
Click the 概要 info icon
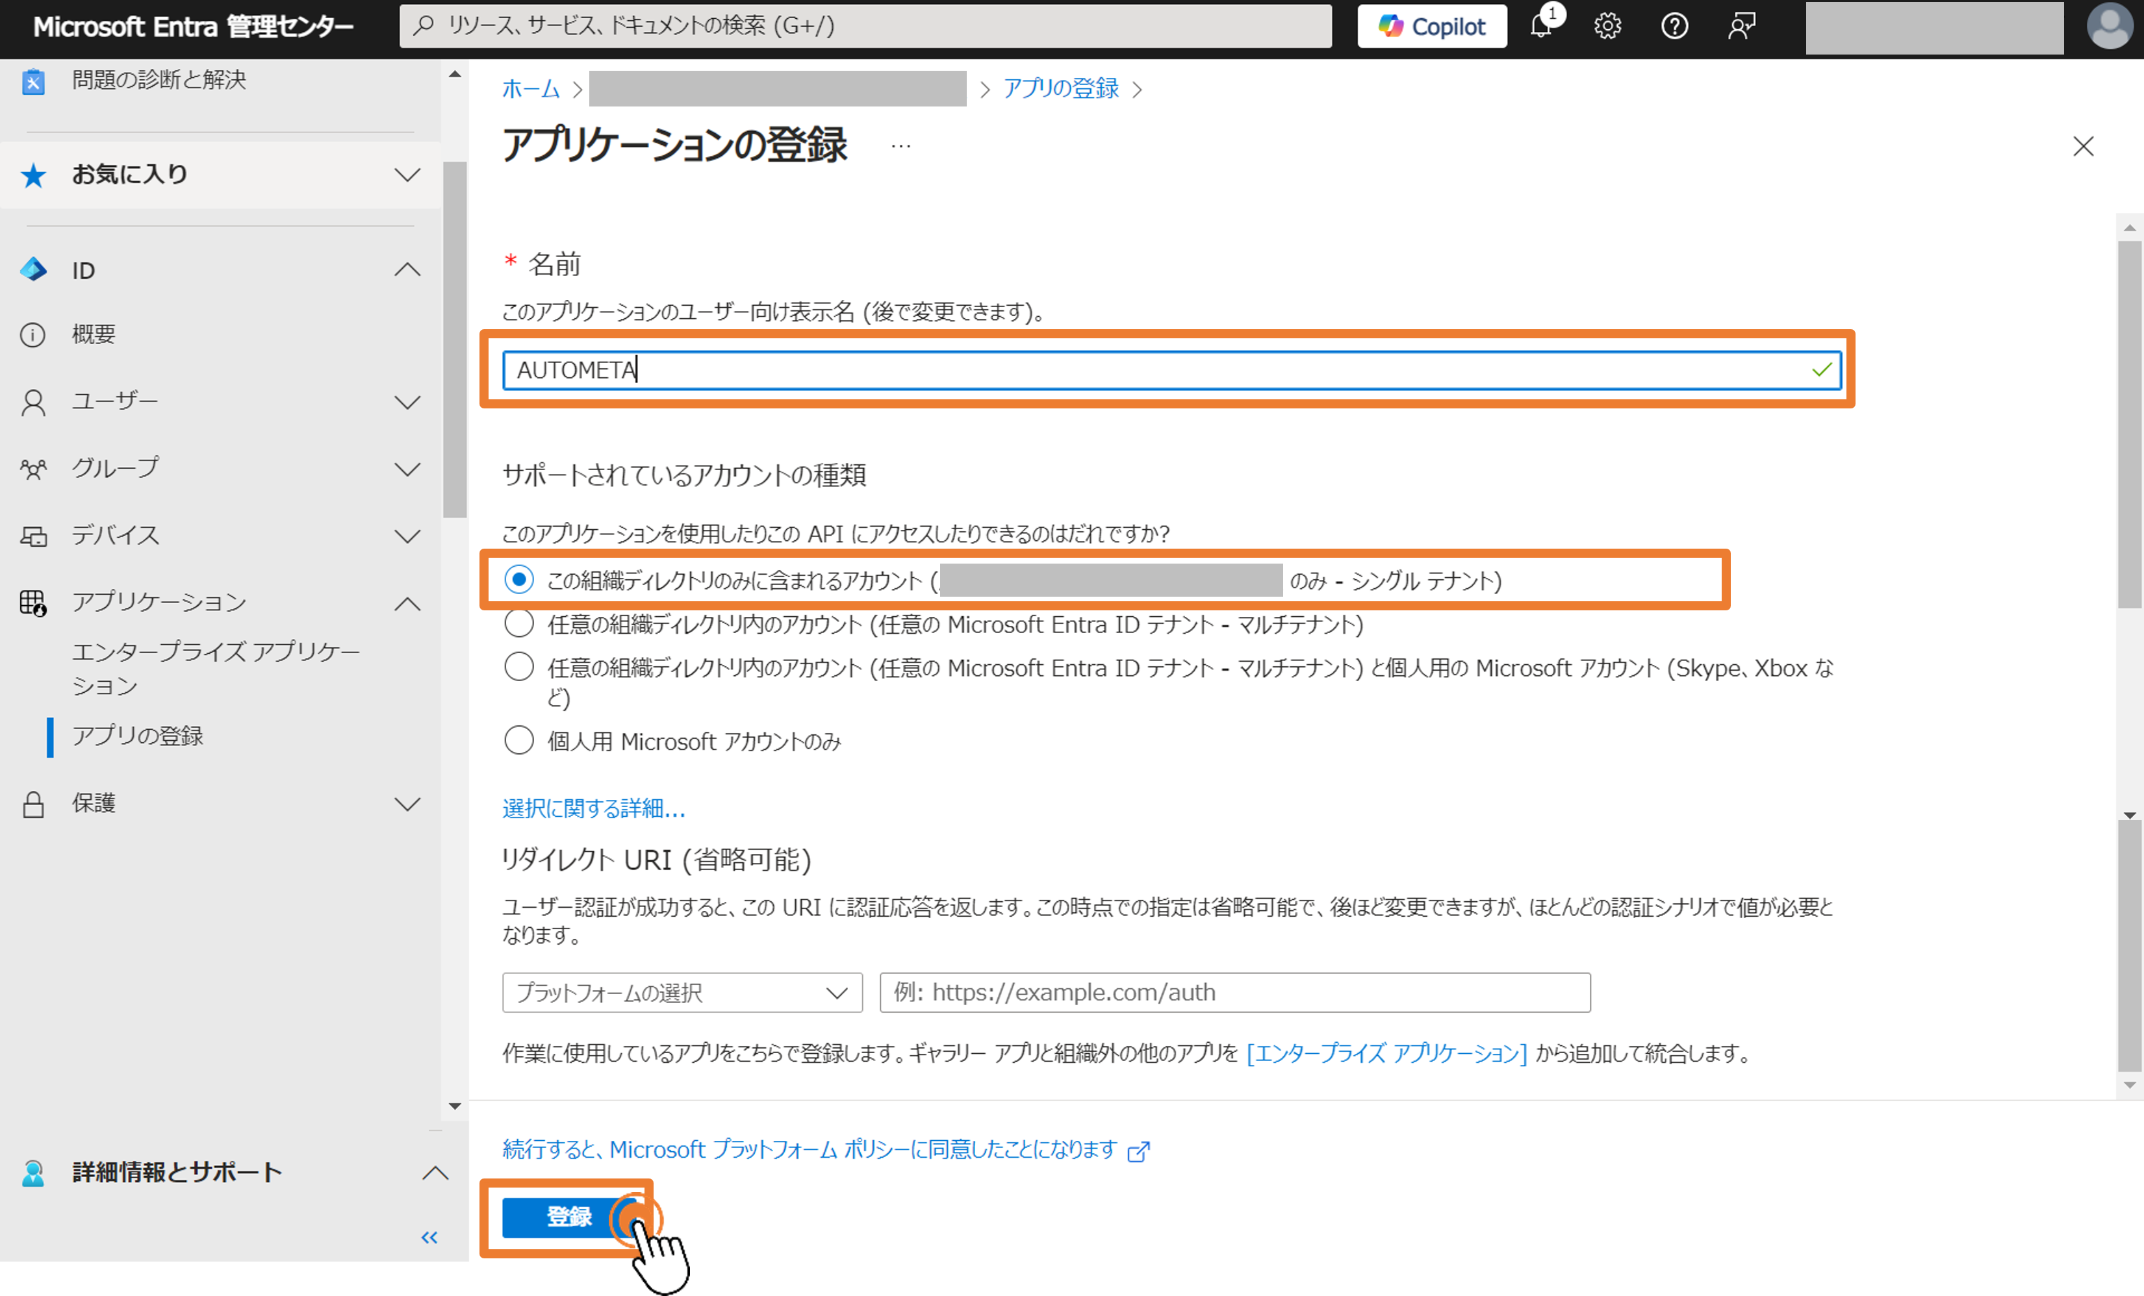click(33, 335)
